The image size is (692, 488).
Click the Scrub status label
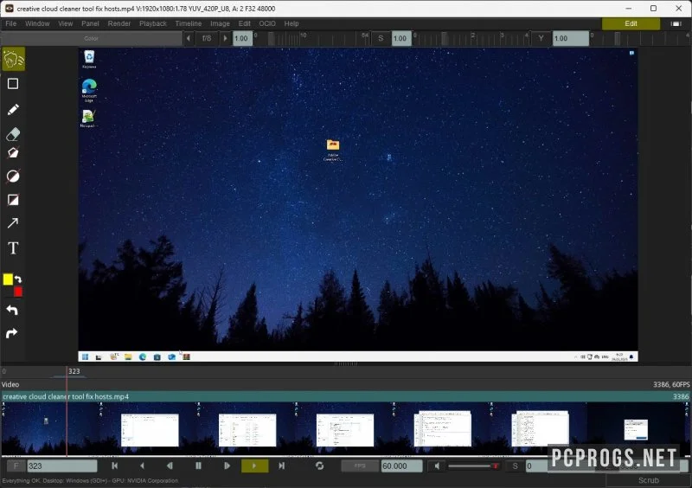(x=648, y=480)
